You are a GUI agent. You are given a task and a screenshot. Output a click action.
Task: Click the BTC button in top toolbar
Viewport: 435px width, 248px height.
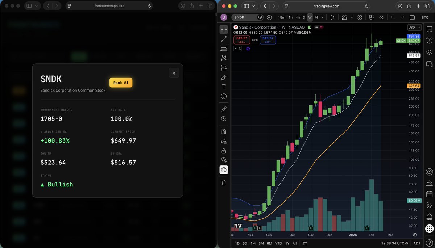pos(425,17)
